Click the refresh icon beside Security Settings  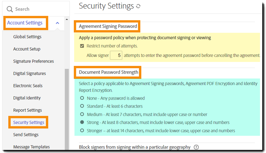click(138, 6)
